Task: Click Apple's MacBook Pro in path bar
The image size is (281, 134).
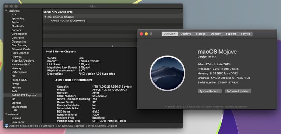Action: [24, 126]
